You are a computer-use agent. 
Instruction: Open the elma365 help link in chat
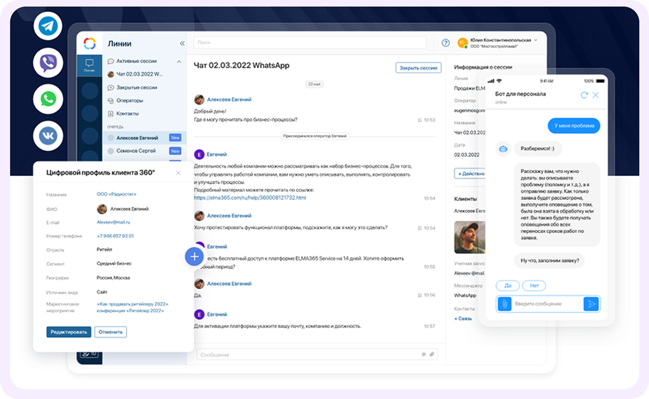click(250, 197)
